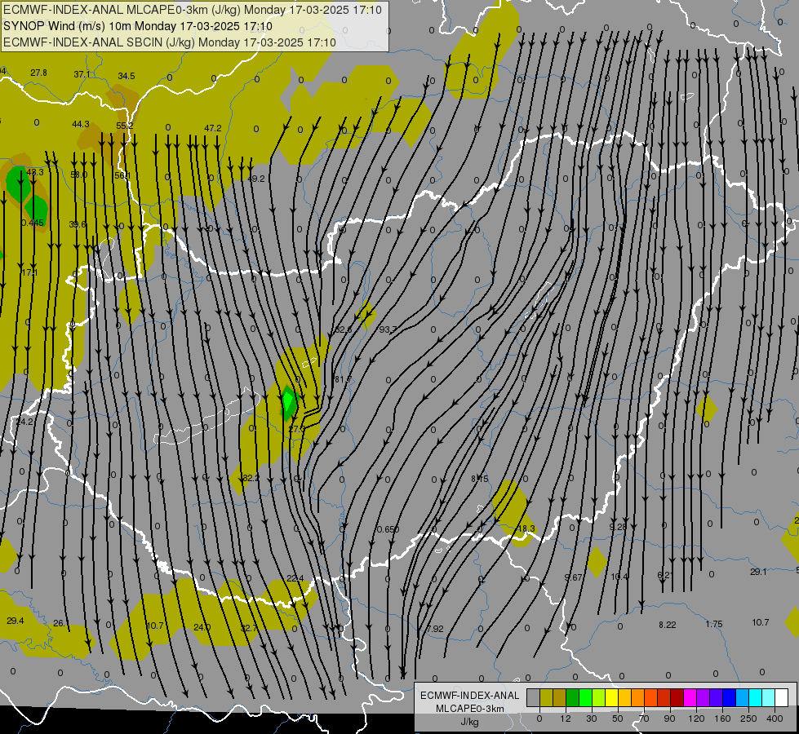799x734 pixels.
Task: Click the legend tick label 70
Action: (644, 719)
